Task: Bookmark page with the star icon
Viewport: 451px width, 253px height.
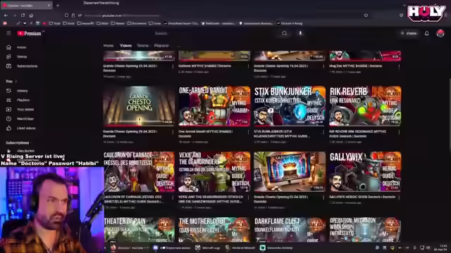Action: click(x=366, y=15)
